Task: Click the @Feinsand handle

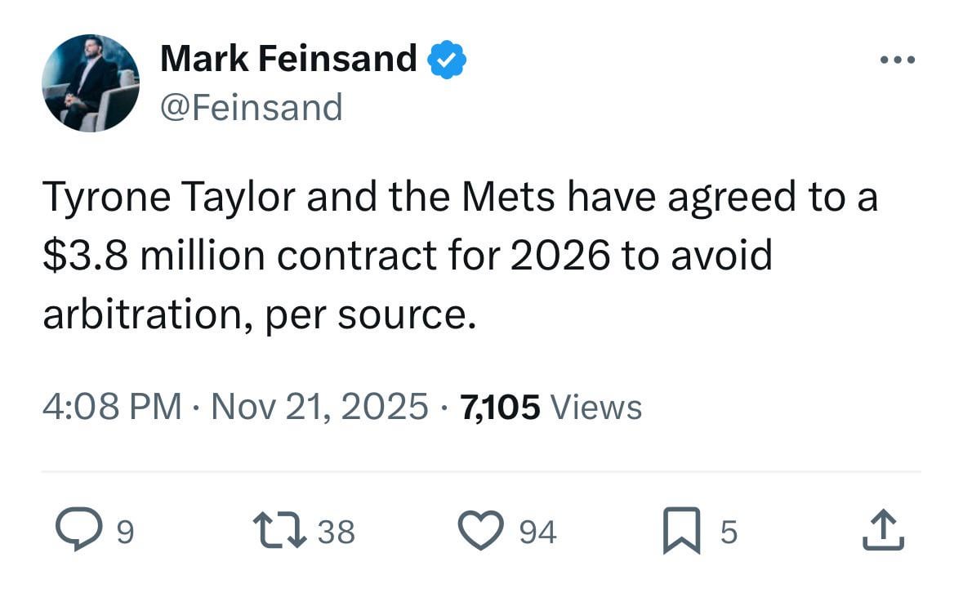Action: click(250, 105)
